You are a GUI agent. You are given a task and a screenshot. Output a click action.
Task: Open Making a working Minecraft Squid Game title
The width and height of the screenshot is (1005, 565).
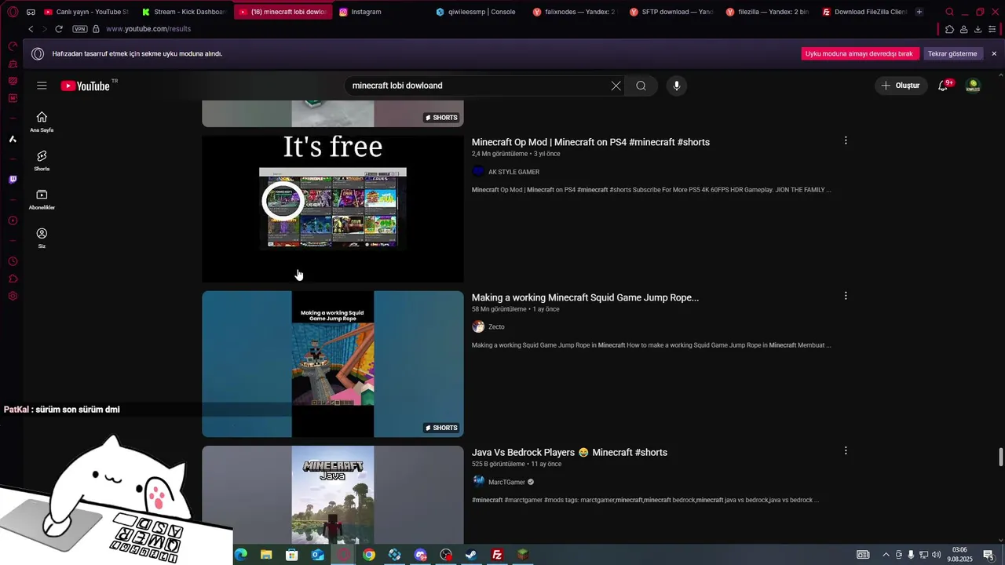point(585,297)
